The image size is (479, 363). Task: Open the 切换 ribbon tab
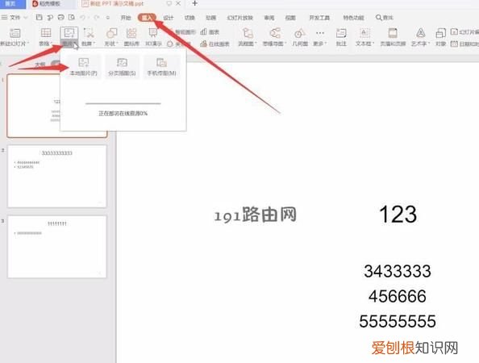coord(190,18)
